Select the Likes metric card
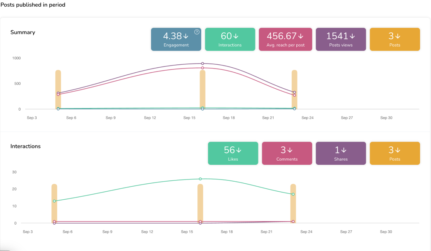The image size is (431, 251). tap(233, 153)
